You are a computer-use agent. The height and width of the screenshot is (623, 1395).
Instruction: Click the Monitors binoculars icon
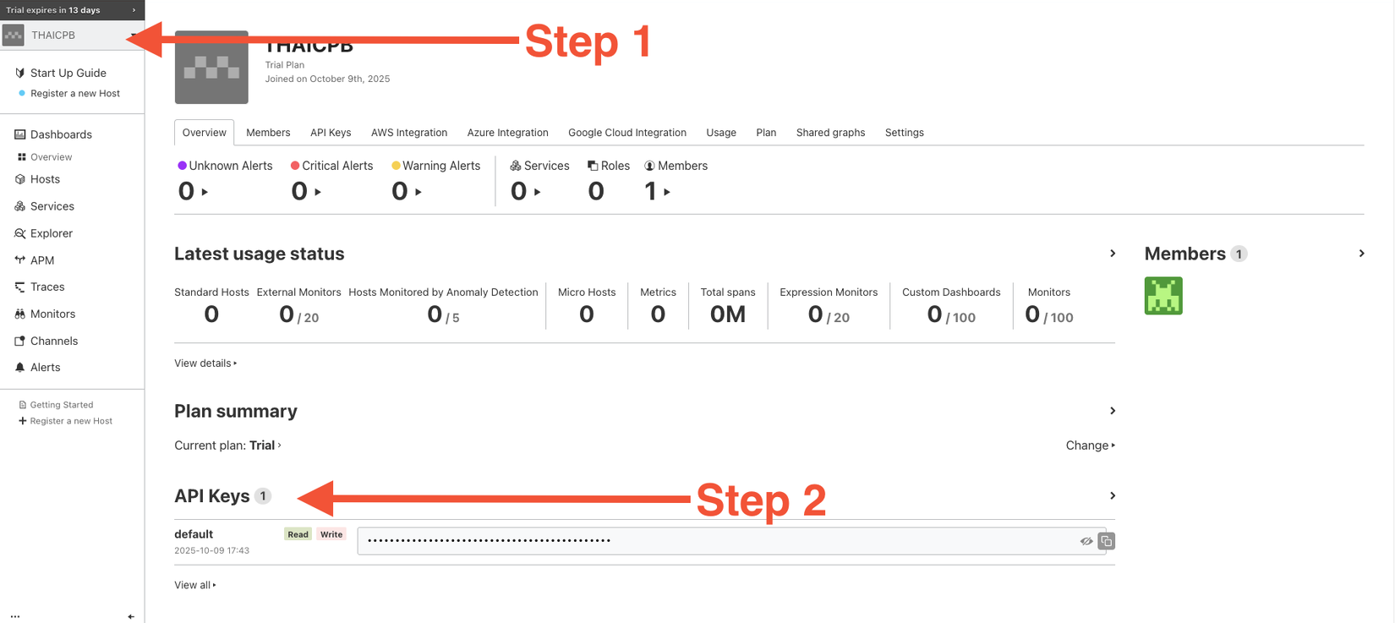click(20, 314)
